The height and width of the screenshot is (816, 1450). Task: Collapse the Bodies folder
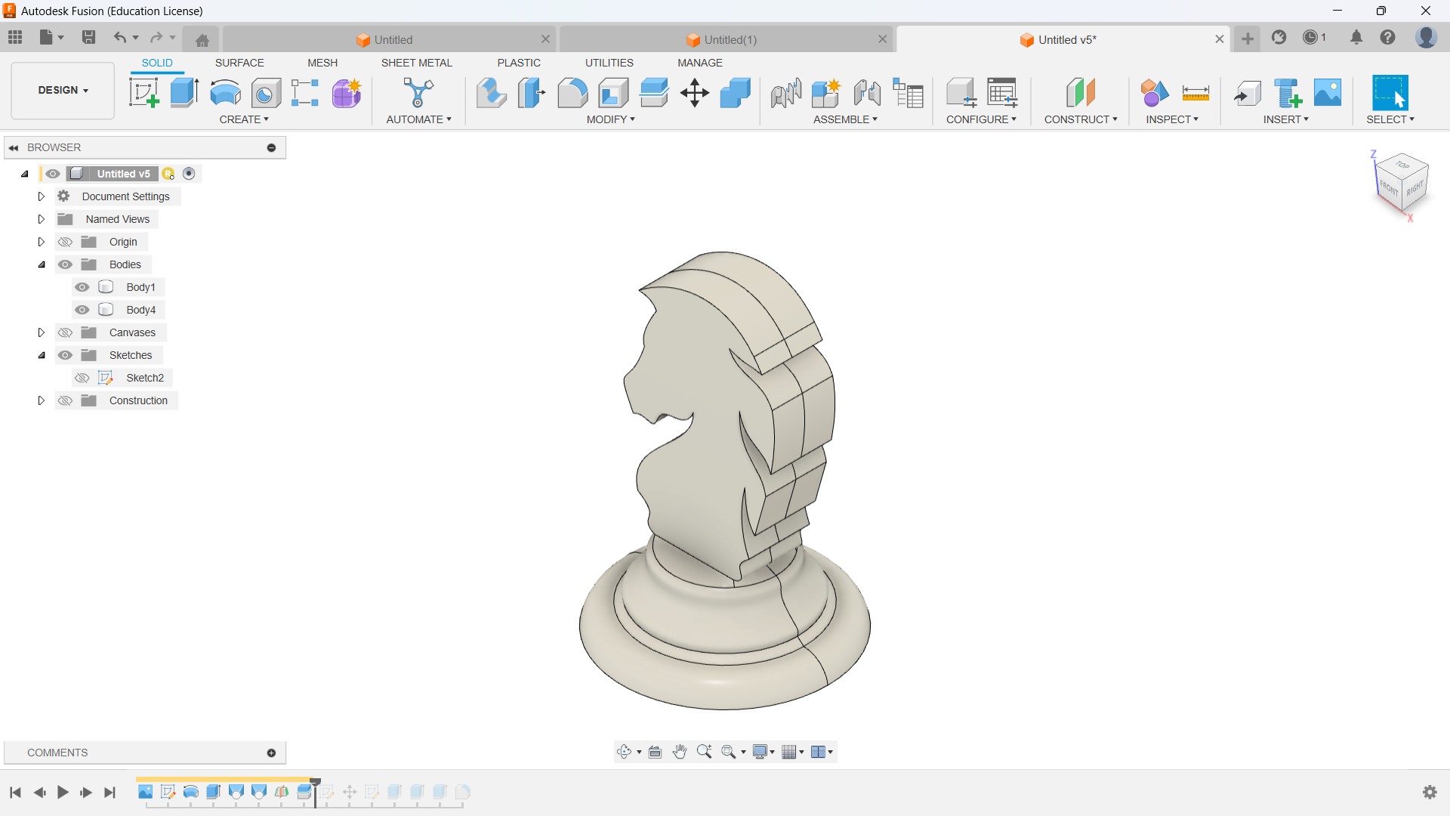(x=42, y=264)
